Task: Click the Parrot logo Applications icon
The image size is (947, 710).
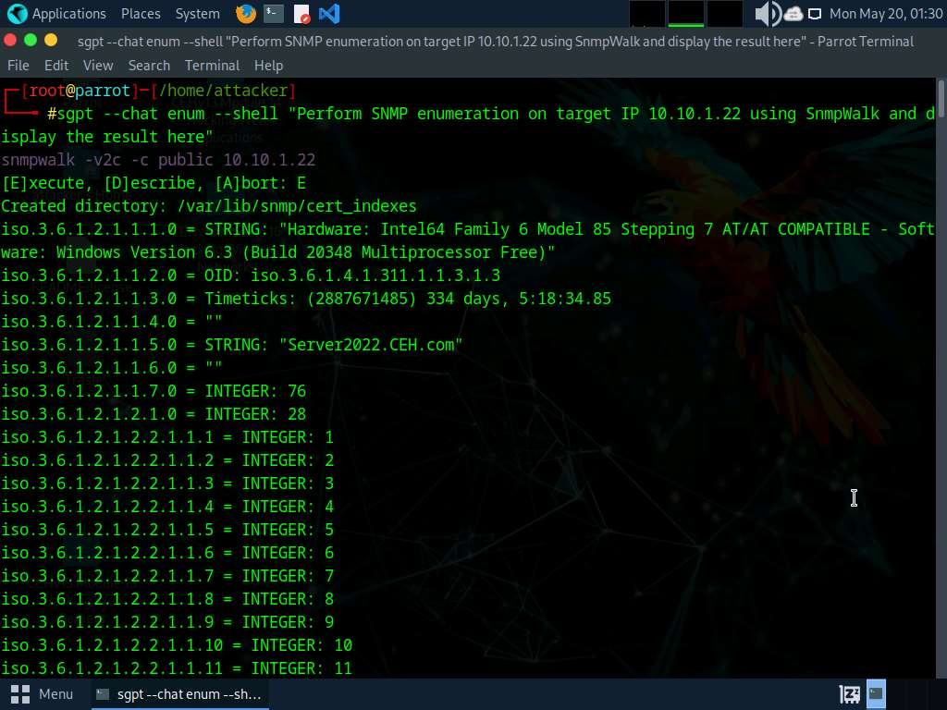Action: click(17, 14)
